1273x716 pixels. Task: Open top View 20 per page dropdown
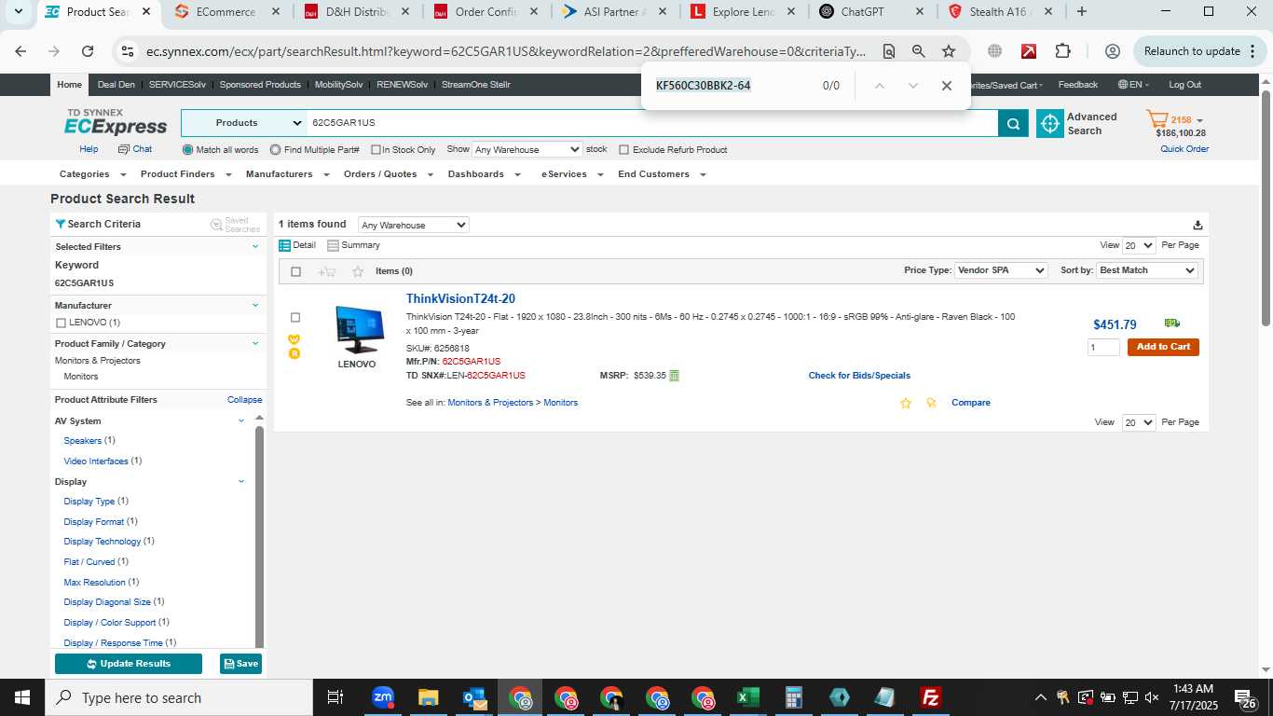(1139, 245)
